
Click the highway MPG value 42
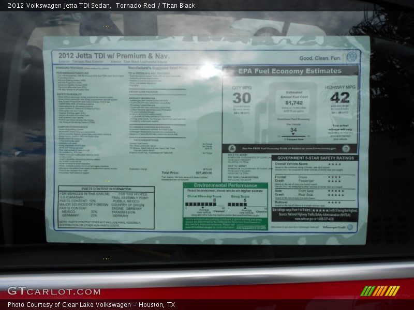[x=340, y=98]
